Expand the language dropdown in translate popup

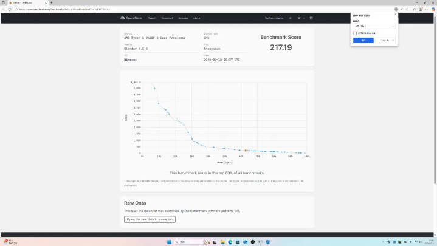coord(374,26)
